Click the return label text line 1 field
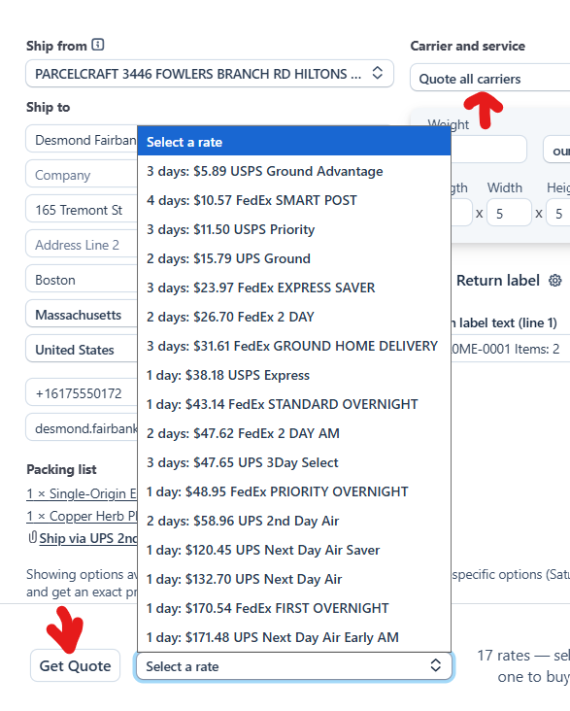The width and height of the screenshot is (570, 711). (511, 349)
